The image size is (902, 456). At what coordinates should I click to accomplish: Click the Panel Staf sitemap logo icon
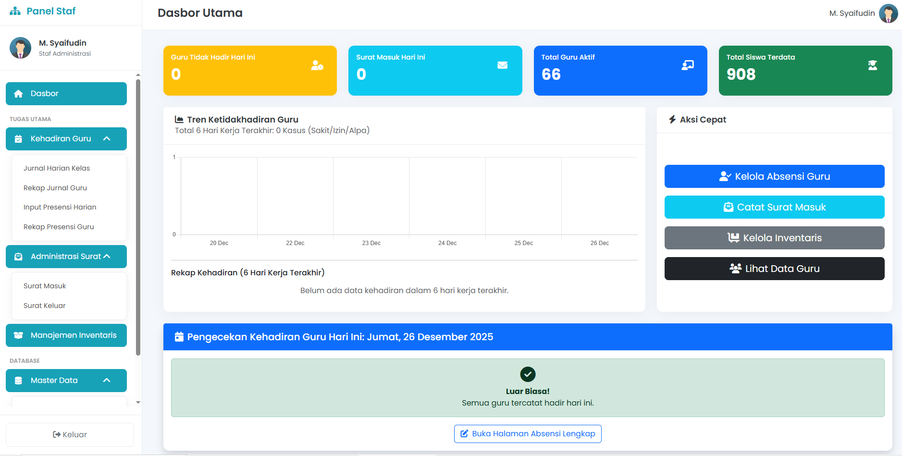coord(15,11)
